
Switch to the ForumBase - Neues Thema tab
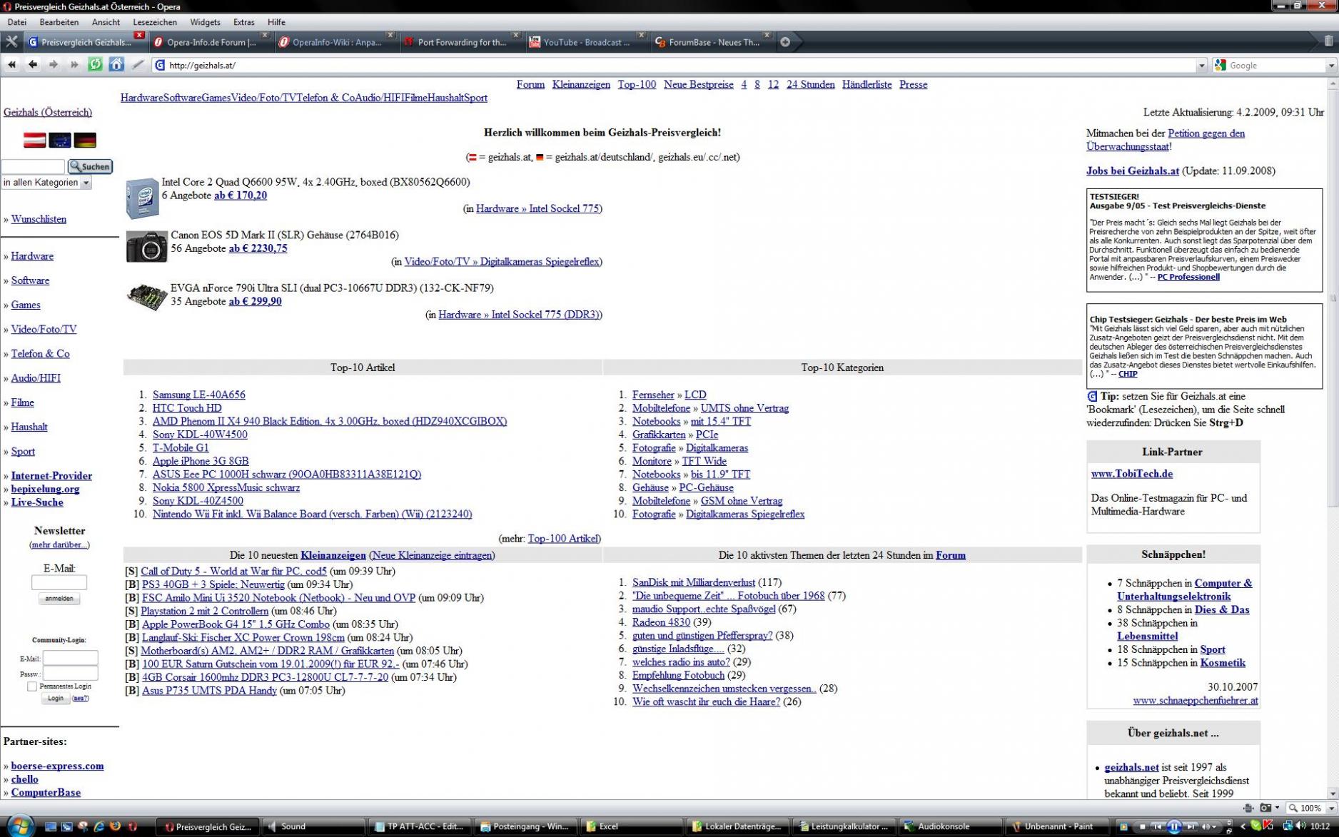[x=712, y=42]
